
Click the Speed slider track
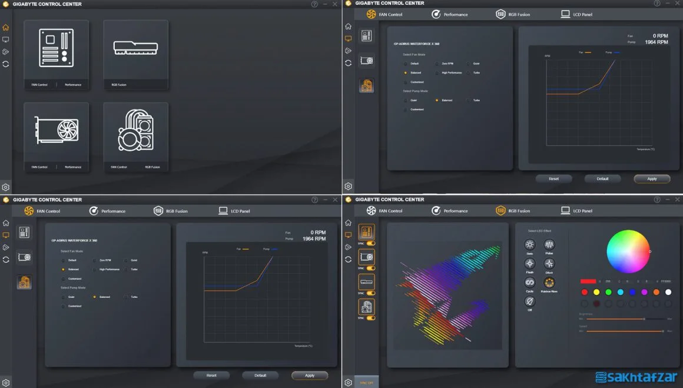[626, 331]
